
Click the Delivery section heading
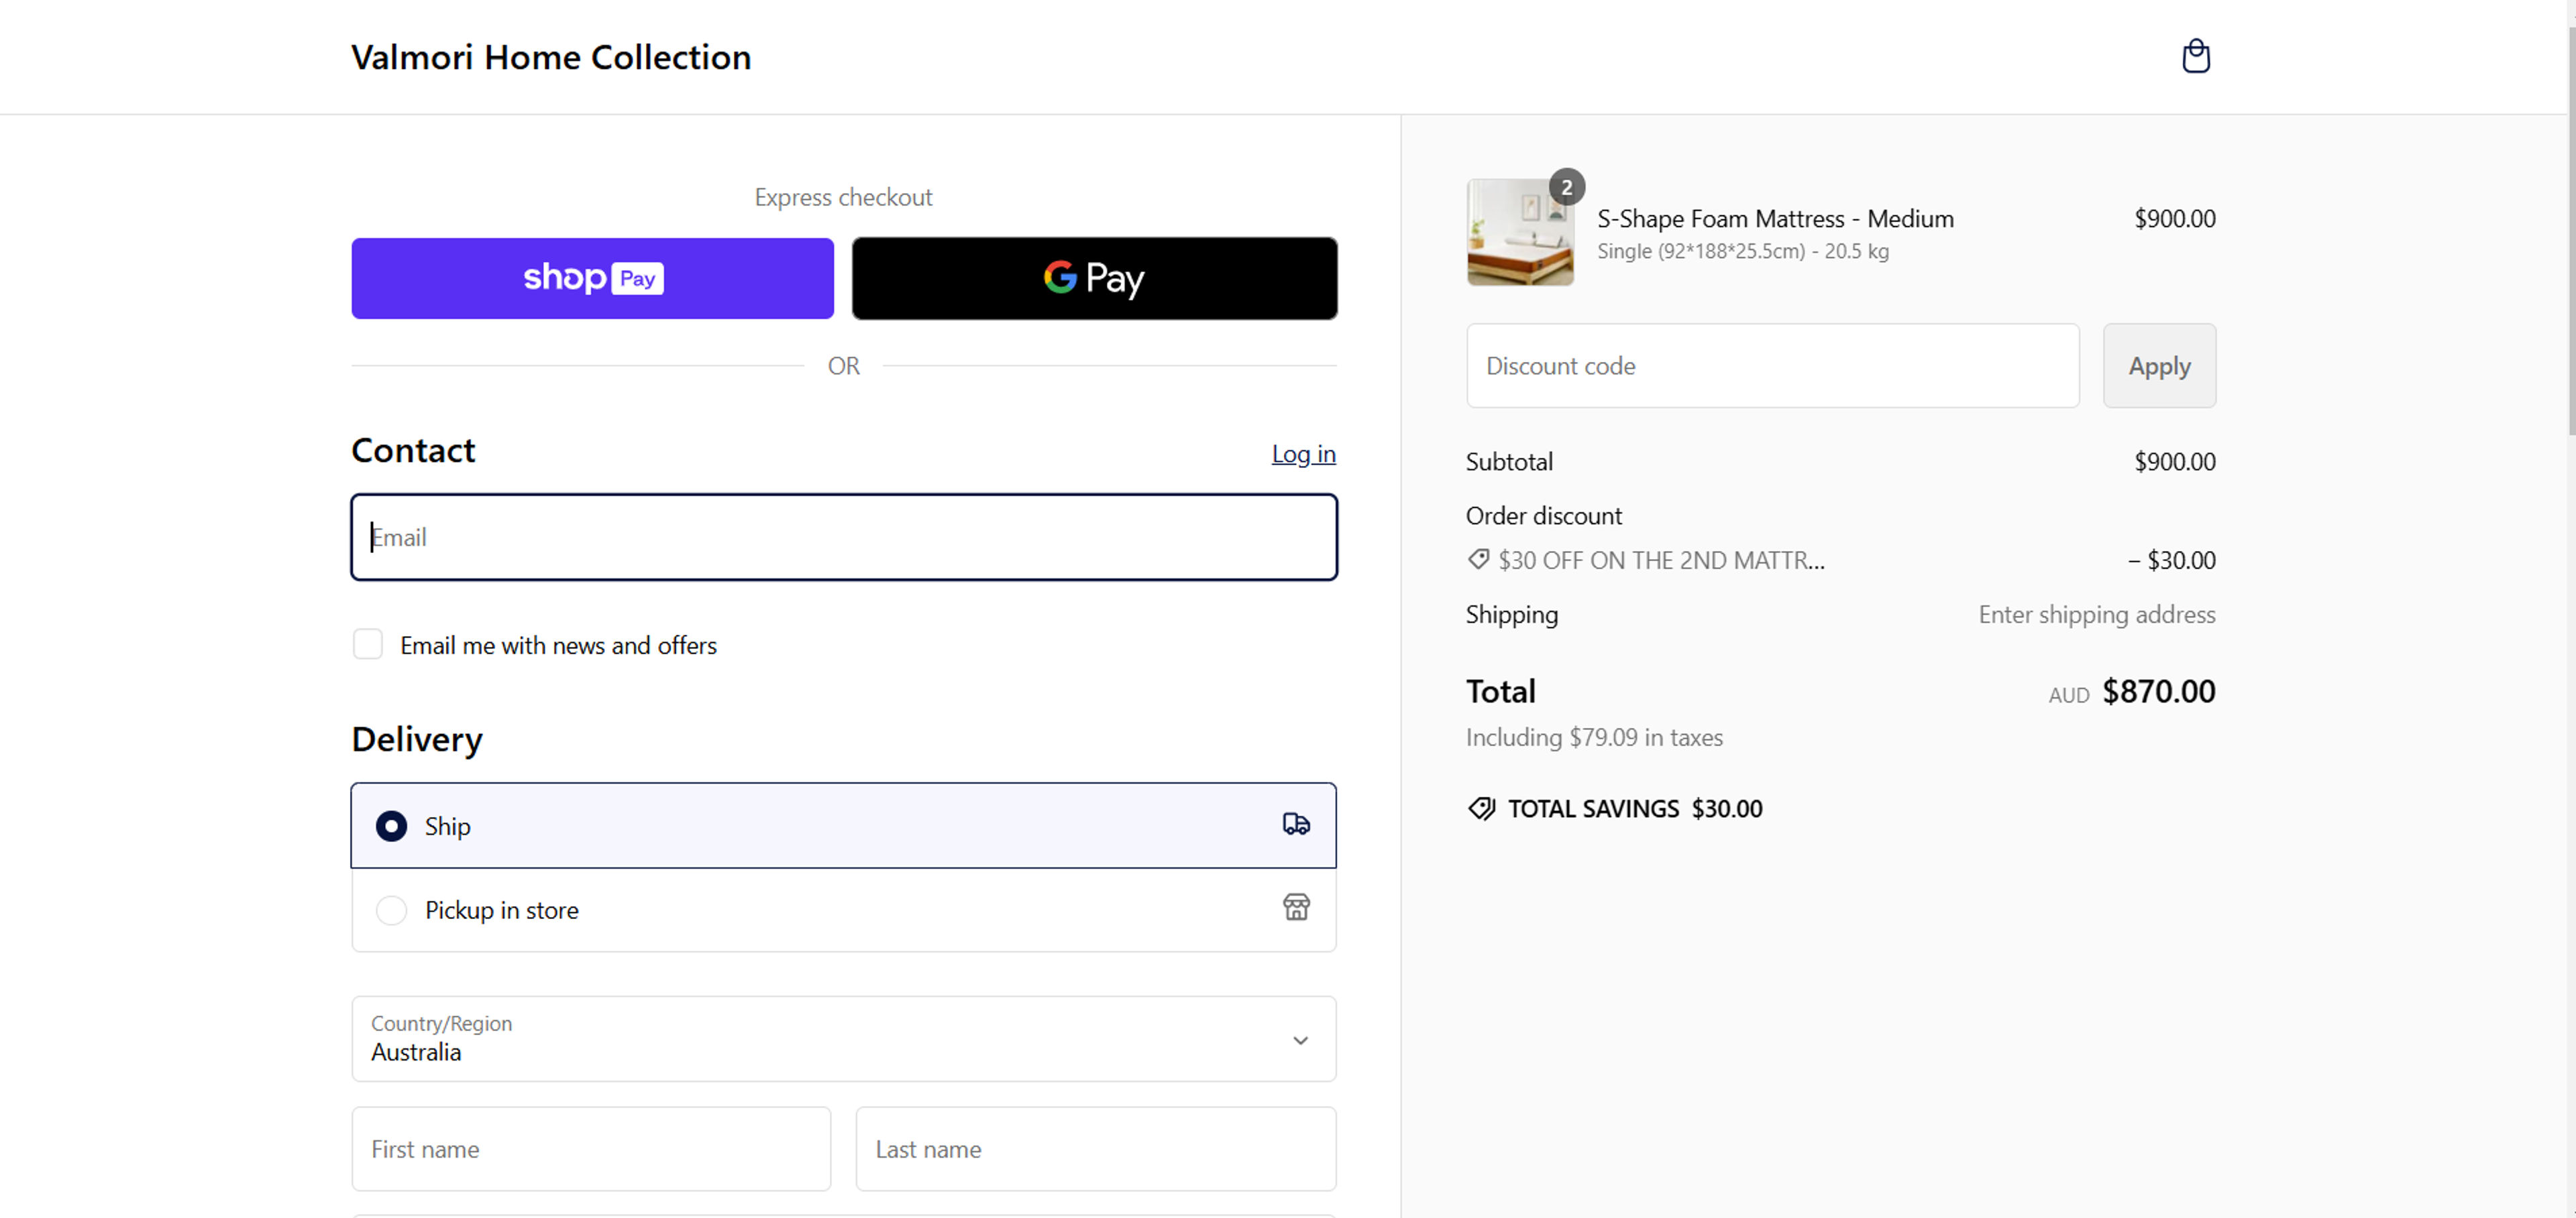pyautogui.click(x=417, y=739)
